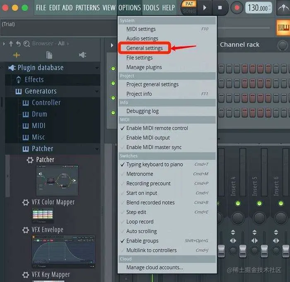Click the 130.000 tempo field
The width and height of the screenshot is (290, 282).
coord(259,8)
